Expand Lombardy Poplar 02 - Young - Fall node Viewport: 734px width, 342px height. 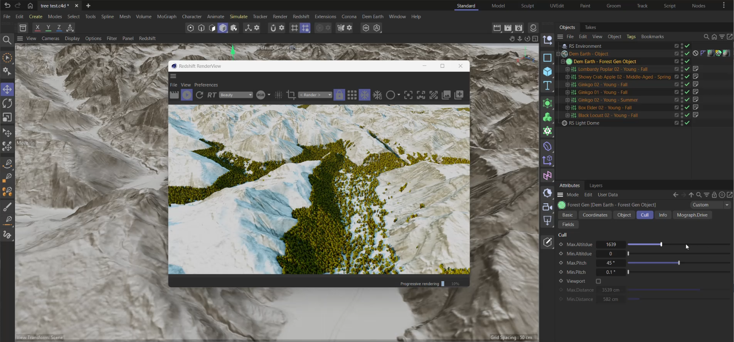coord(567,69)
